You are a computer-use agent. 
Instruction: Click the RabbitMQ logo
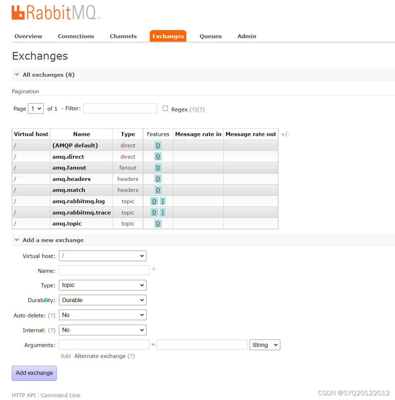point(55,12)
